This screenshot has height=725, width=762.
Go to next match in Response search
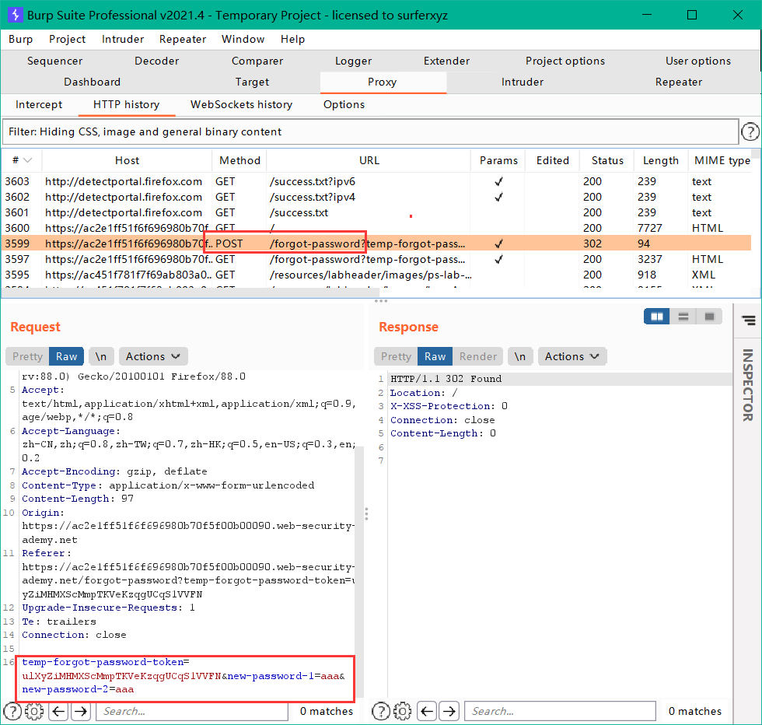(449, 711)
